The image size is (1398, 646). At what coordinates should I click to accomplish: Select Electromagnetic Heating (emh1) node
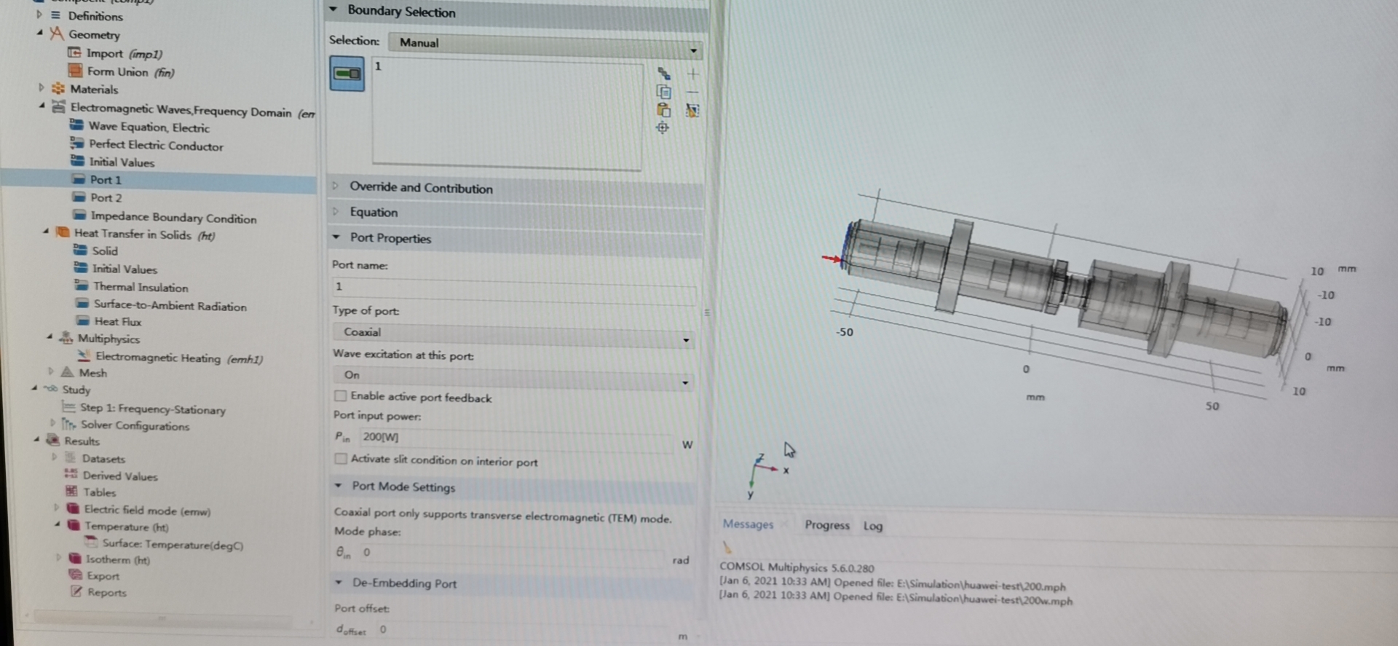pyautogui.click(x=178, y=358)
